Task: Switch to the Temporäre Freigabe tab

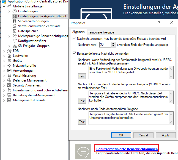Action: (101, 32)
